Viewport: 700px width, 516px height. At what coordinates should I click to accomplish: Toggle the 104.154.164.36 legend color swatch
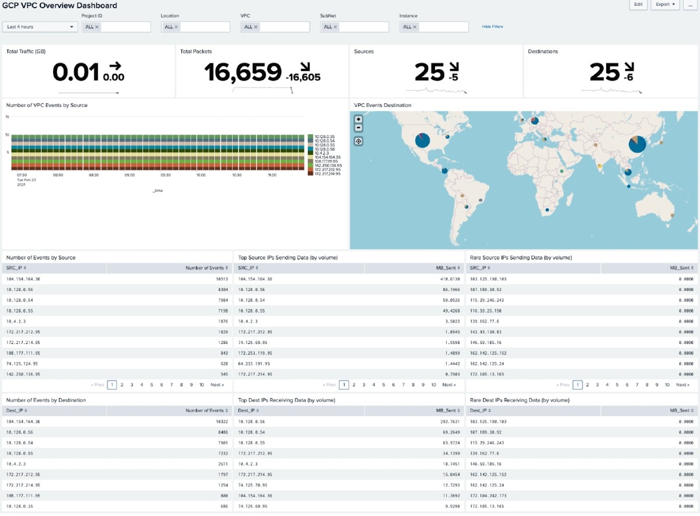tap(310, 157)
